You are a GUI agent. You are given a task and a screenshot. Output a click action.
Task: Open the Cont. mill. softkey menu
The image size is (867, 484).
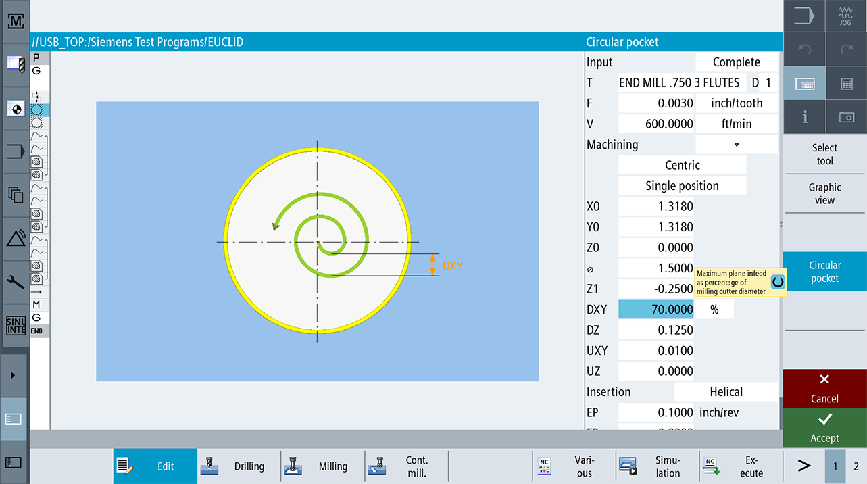pos(407,466)
